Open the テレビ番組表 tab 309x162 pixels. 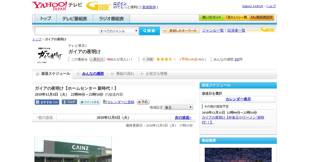click(75, 19)
